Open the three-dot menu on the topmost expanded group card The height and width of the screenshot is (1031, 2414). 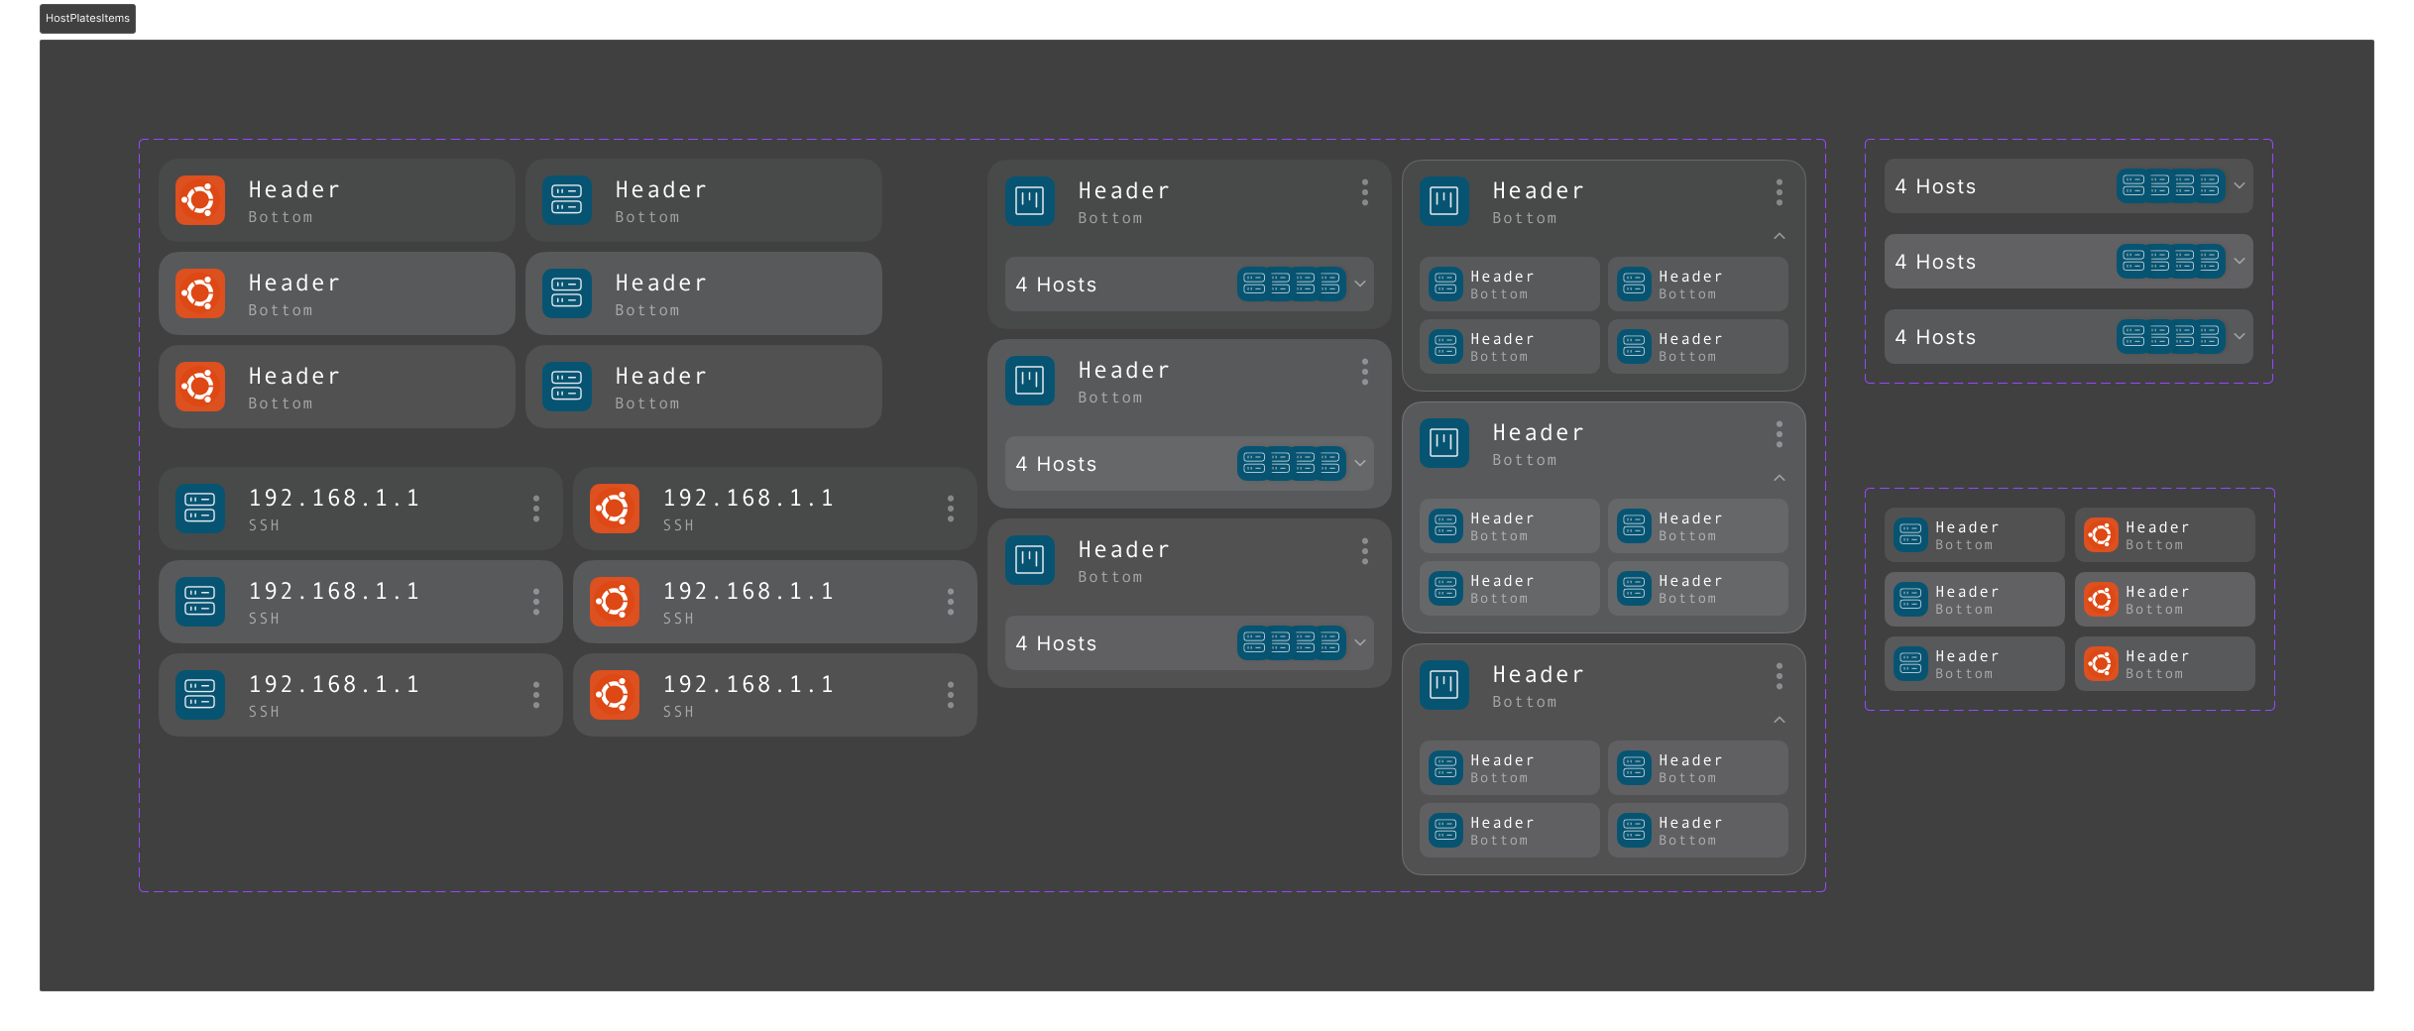point(1780,192)
